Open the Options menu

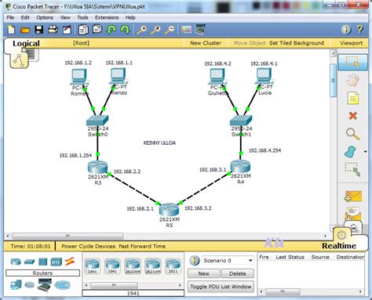45,17
